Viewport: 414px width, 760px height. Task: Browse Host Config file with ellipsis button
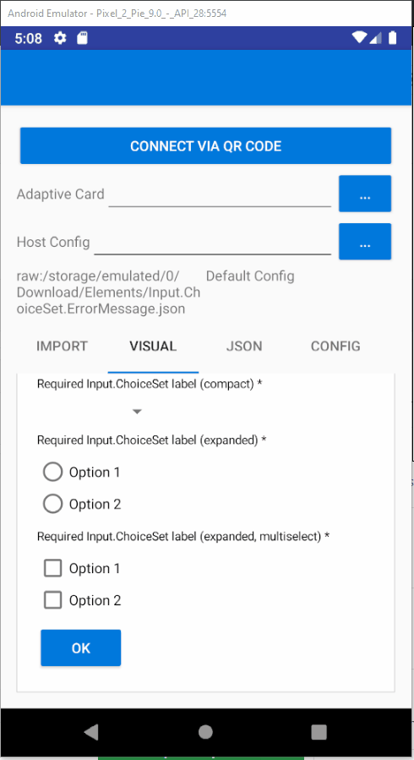click(365, 242)
